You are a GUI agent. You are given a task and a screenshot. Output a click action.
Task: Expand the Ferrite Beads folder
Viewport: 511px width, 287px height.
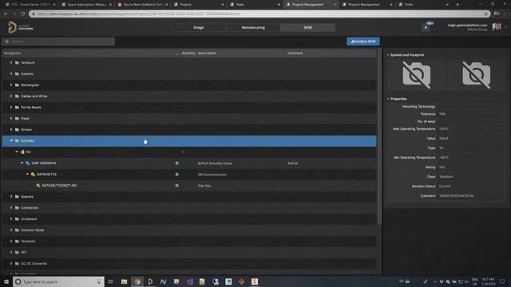[11, 107]
